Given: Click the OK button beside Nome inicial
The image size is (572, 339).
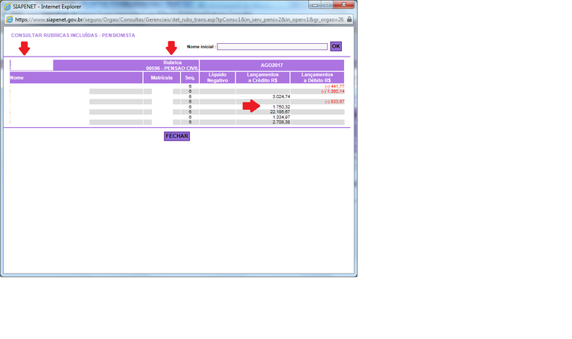Looking at the screenshot, I should (x=335, y=46).
